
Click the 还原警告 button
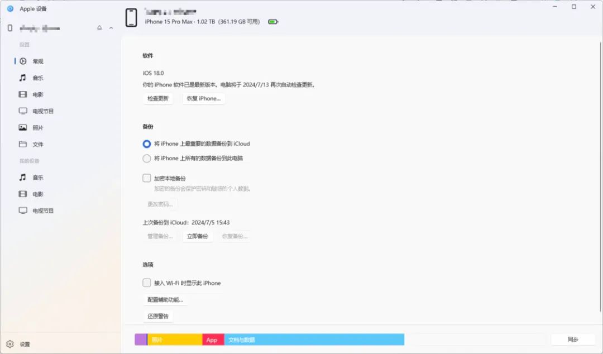pyautogui.click(x=158, y=316)
